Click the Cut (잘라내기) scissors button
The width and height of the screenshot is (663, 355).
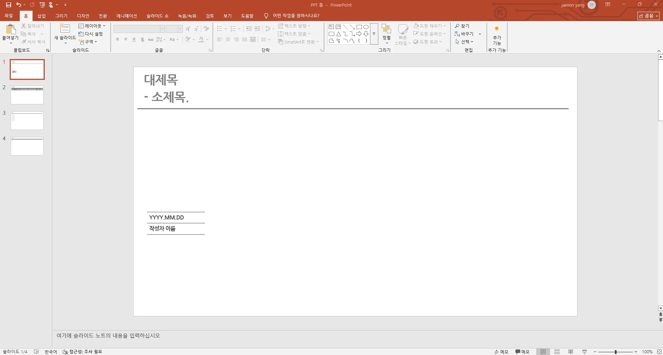pyautogui.click(x=32, y=26)
